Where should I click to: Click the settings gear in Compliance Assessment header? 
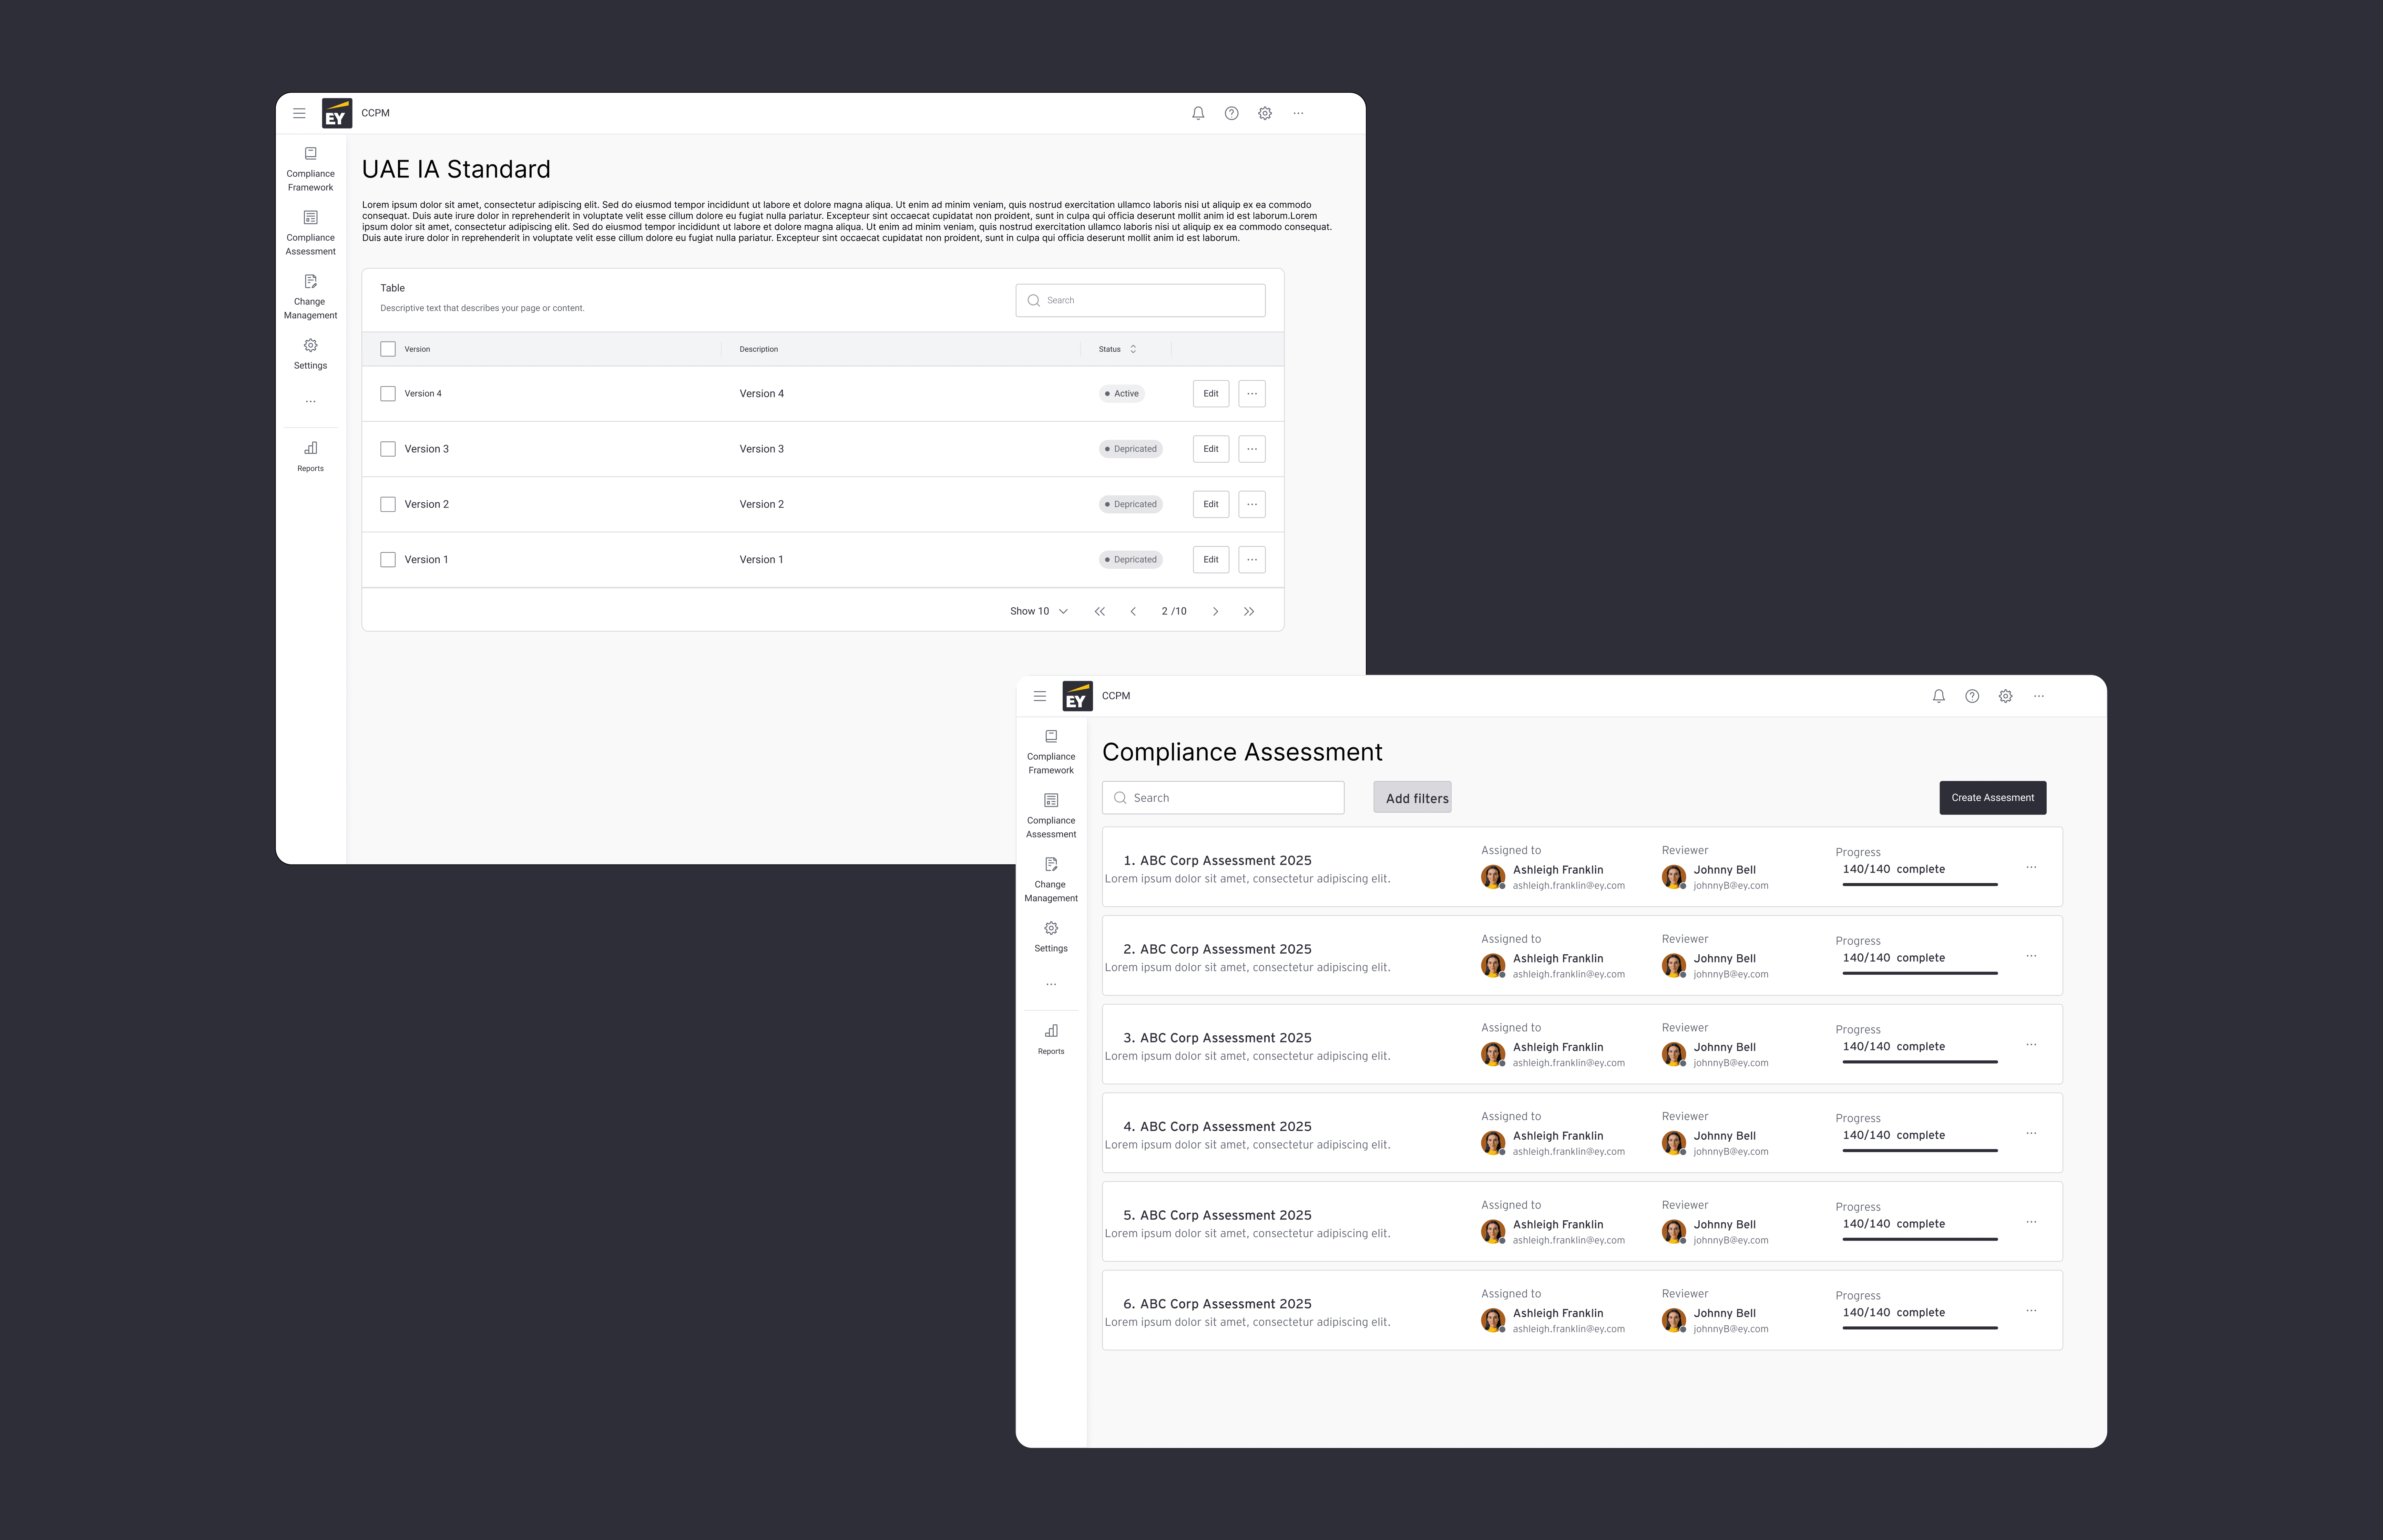2005,696
